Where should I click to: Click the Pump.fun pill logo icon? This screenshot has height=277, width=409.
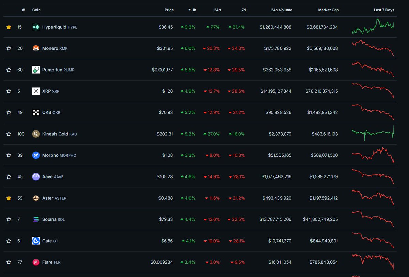(x=36, y=70)
